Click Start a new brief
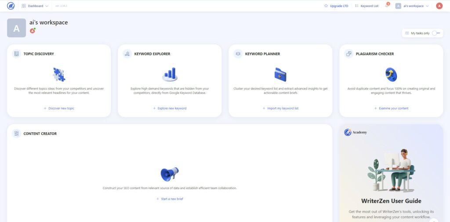 pos(170,199)
